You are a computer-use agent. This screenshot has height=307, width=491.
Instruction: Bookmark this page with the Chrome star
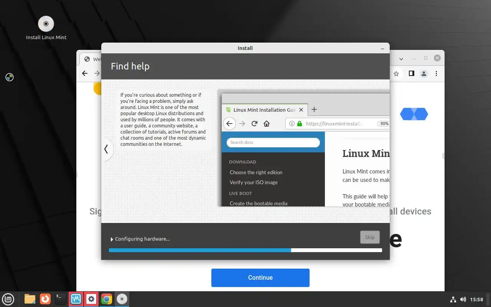click(x=396, y=73)
